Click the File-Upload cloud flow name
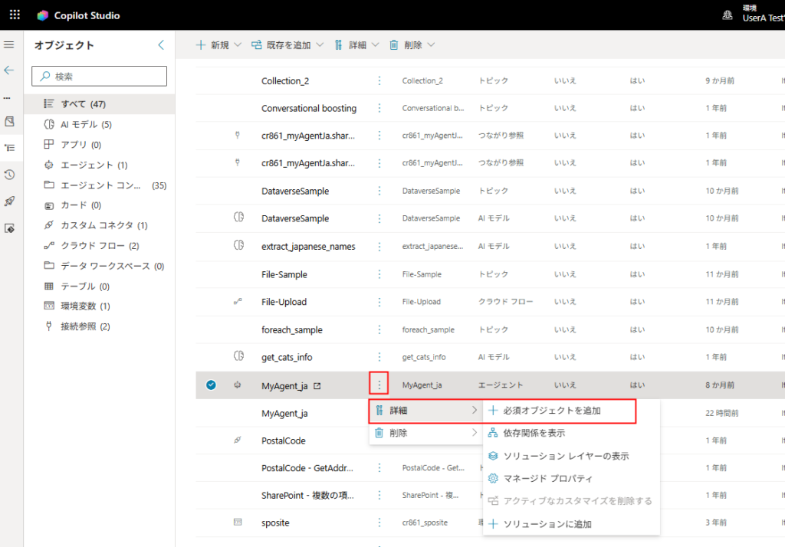This screenshot has height=547, width=785. click(284, 302)
